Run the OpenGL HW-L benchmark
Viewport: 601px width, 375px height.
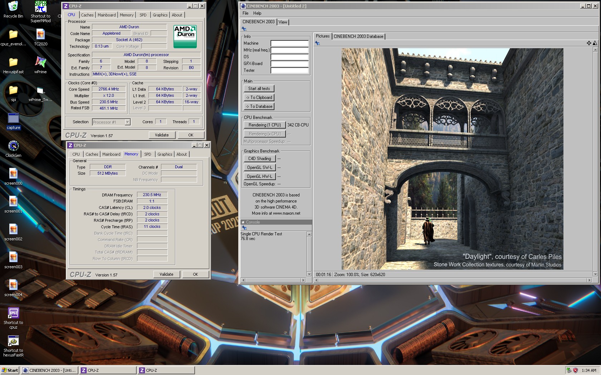coord(260,176)
